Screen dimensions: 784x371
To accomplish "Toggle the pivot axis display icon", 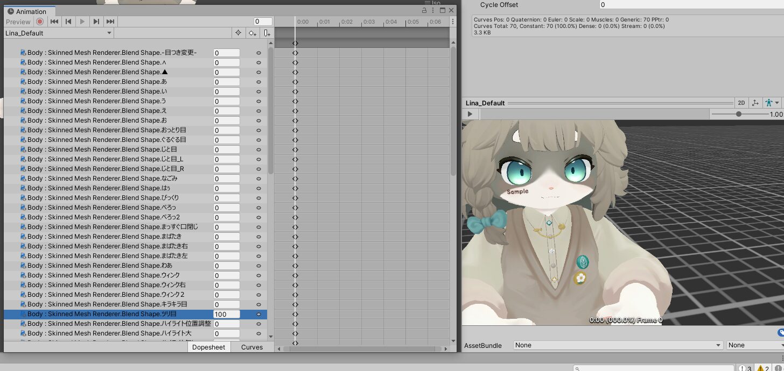I will 755,103.
